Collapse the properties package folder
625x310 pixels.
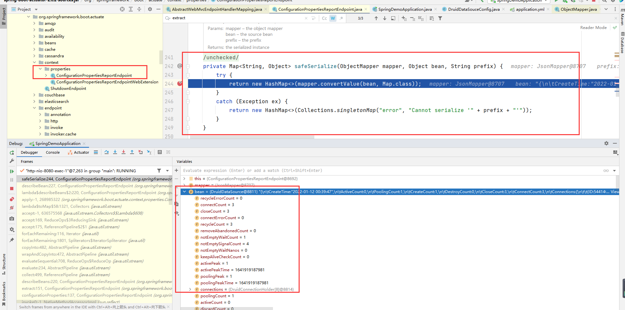click(x=40, y=69)
